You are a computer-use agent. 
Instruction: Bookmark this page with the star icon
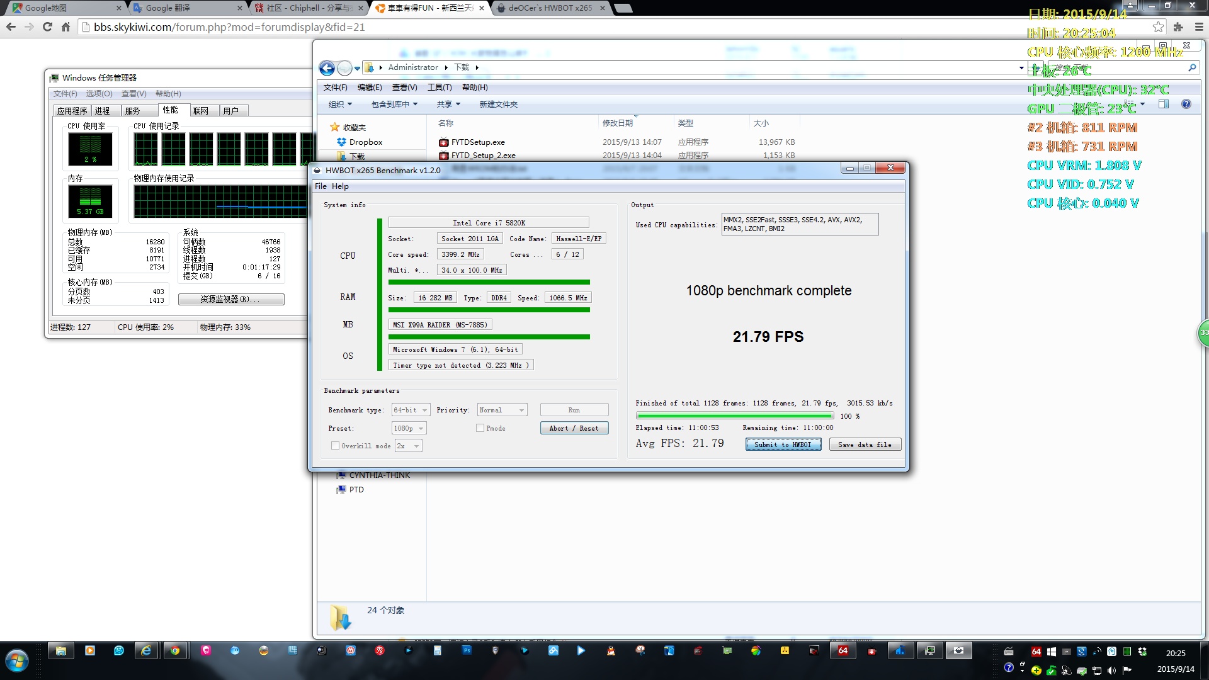click(1158, 27)
